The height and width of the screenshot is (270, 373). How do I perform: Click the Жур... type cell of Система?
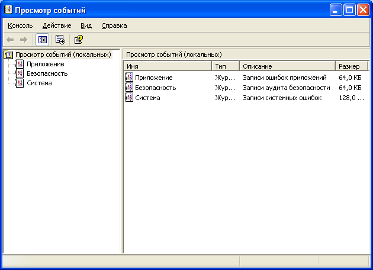225,98
